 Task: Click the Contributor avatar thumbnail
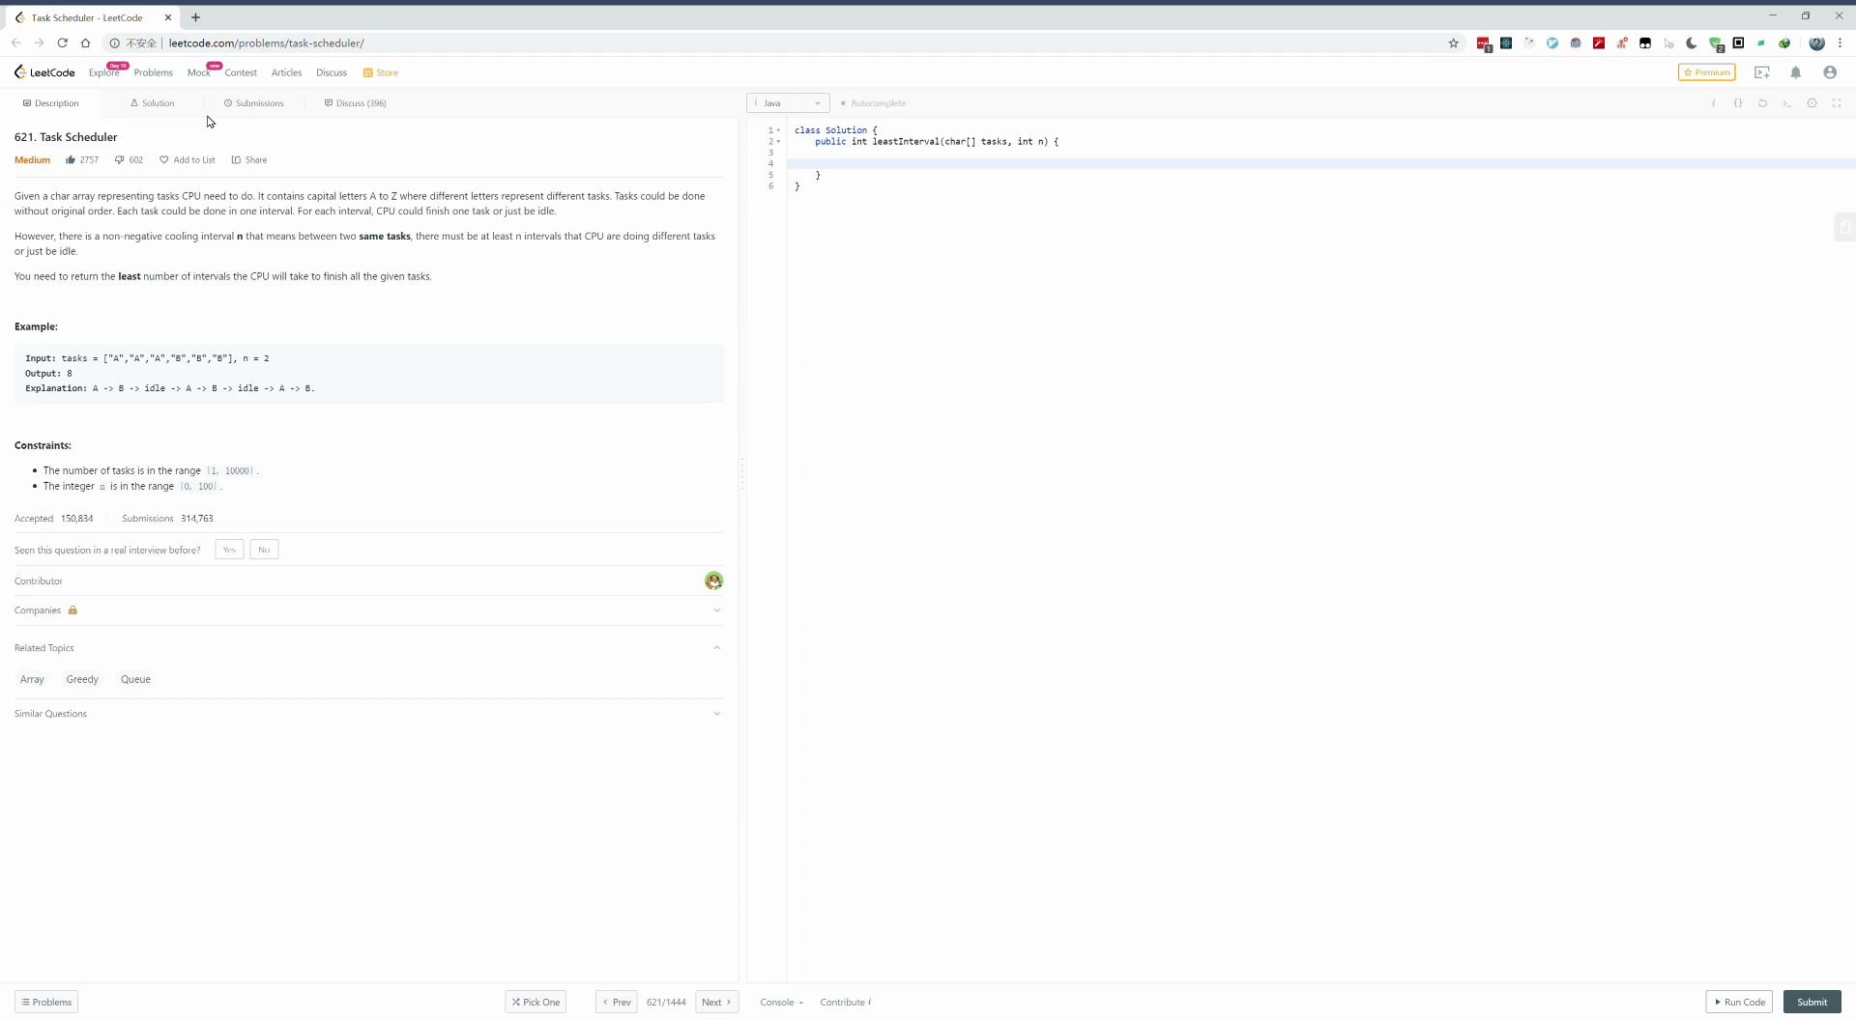[x=713, y=581]
